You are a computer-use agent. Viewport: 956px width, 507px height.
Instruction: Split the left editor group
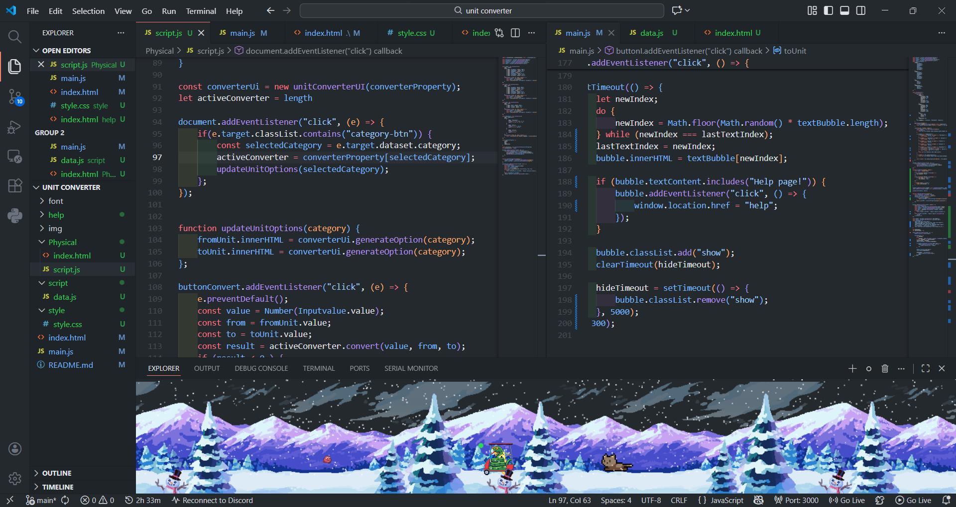pos(515,33)
